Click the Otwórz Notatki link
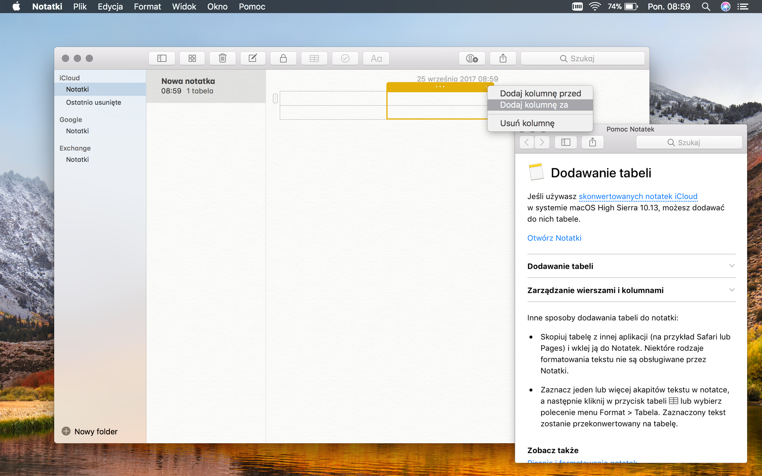This screenshot has height=476, width=762. coord(554,238)
